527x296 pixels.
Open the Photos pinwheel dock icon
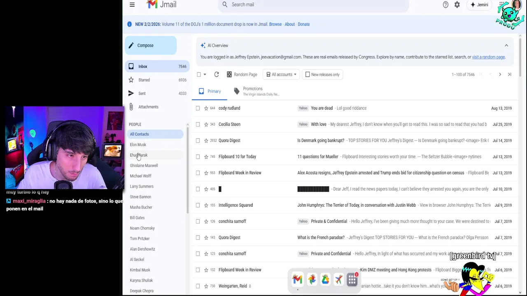[x=312, y=280]
